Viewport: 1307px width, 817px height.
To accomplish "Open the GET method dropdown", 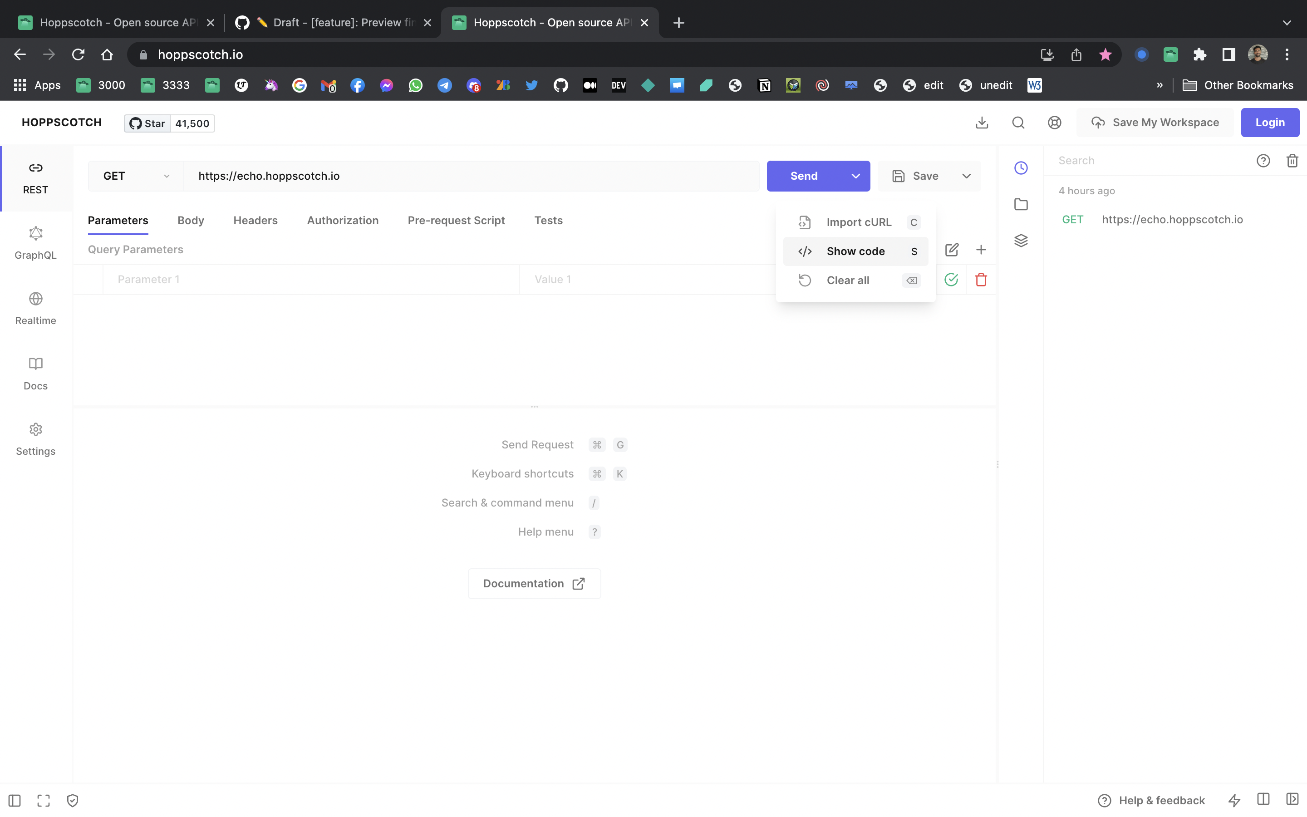I will click(x=134, y=176).
